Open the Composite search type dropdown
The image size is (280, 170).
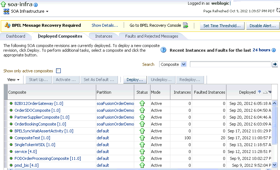[173, 64]
